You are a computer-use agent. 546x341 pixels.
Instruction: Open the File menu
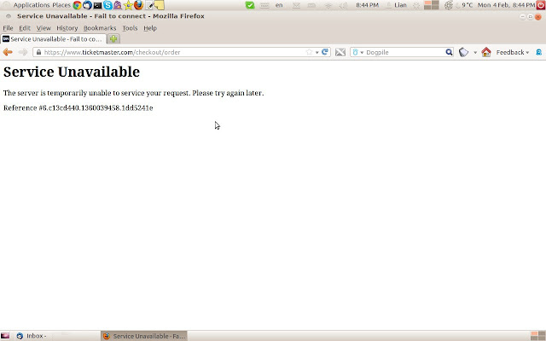pos(8,28)
